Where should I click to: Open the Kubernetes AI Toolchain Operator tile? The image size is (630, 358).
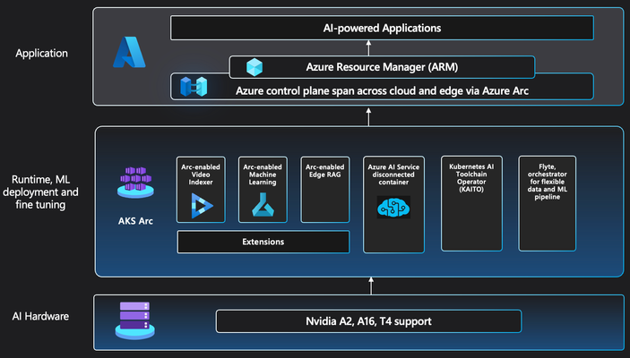(471, 203)
